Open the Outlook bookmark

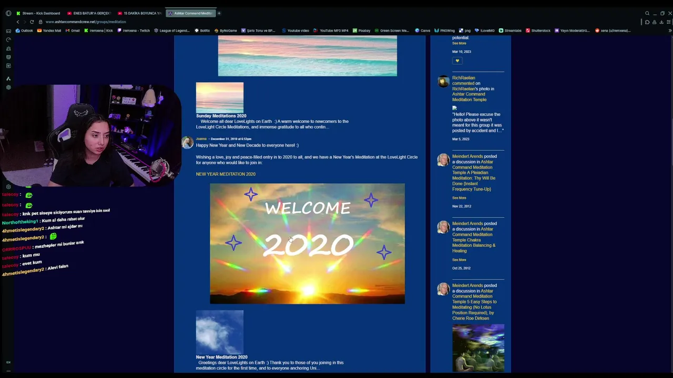click(24, 30)
